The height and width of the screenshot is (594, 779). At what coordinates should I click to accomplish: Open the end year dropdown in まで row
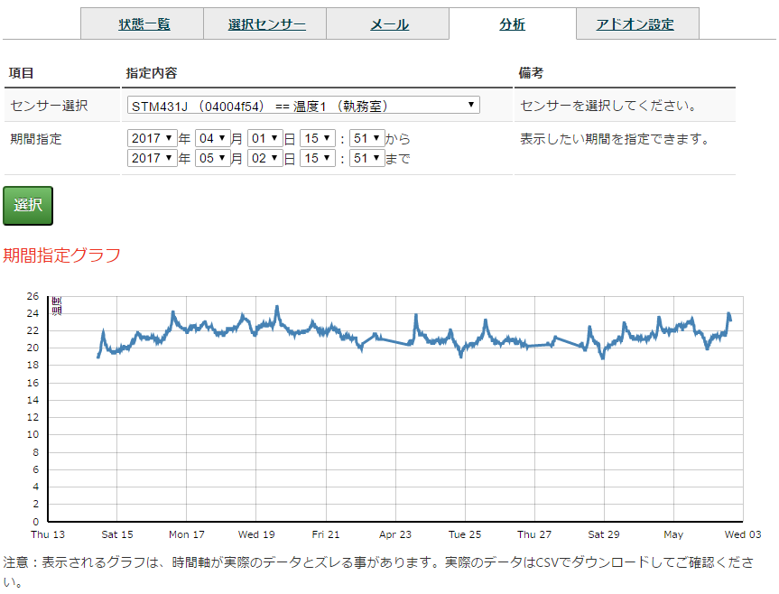tap(152, 158)
